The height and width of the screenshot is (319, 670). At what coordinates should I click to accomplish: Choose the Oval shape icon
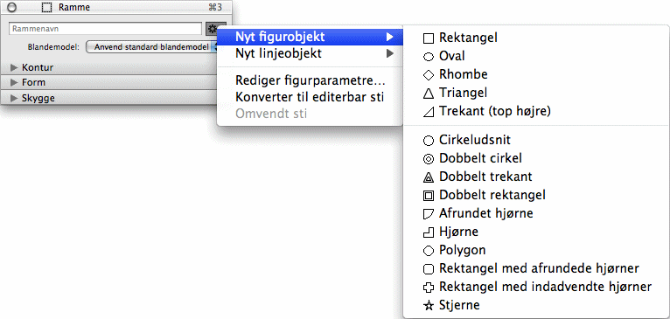click(428, 57)
